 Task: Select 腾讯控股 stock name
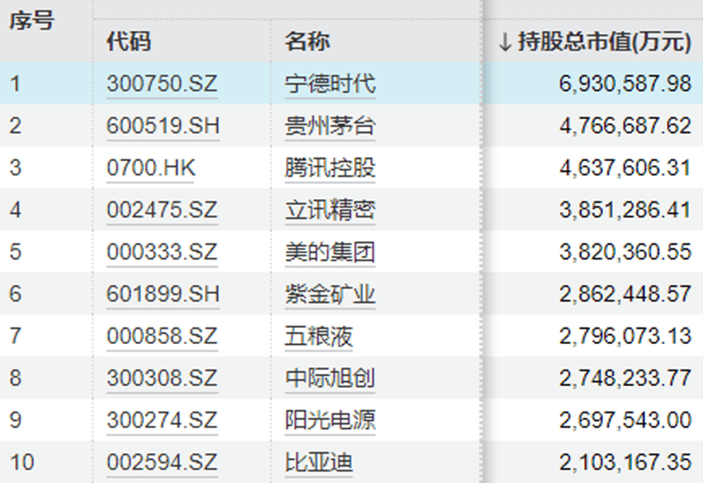[x=328, y=168]
